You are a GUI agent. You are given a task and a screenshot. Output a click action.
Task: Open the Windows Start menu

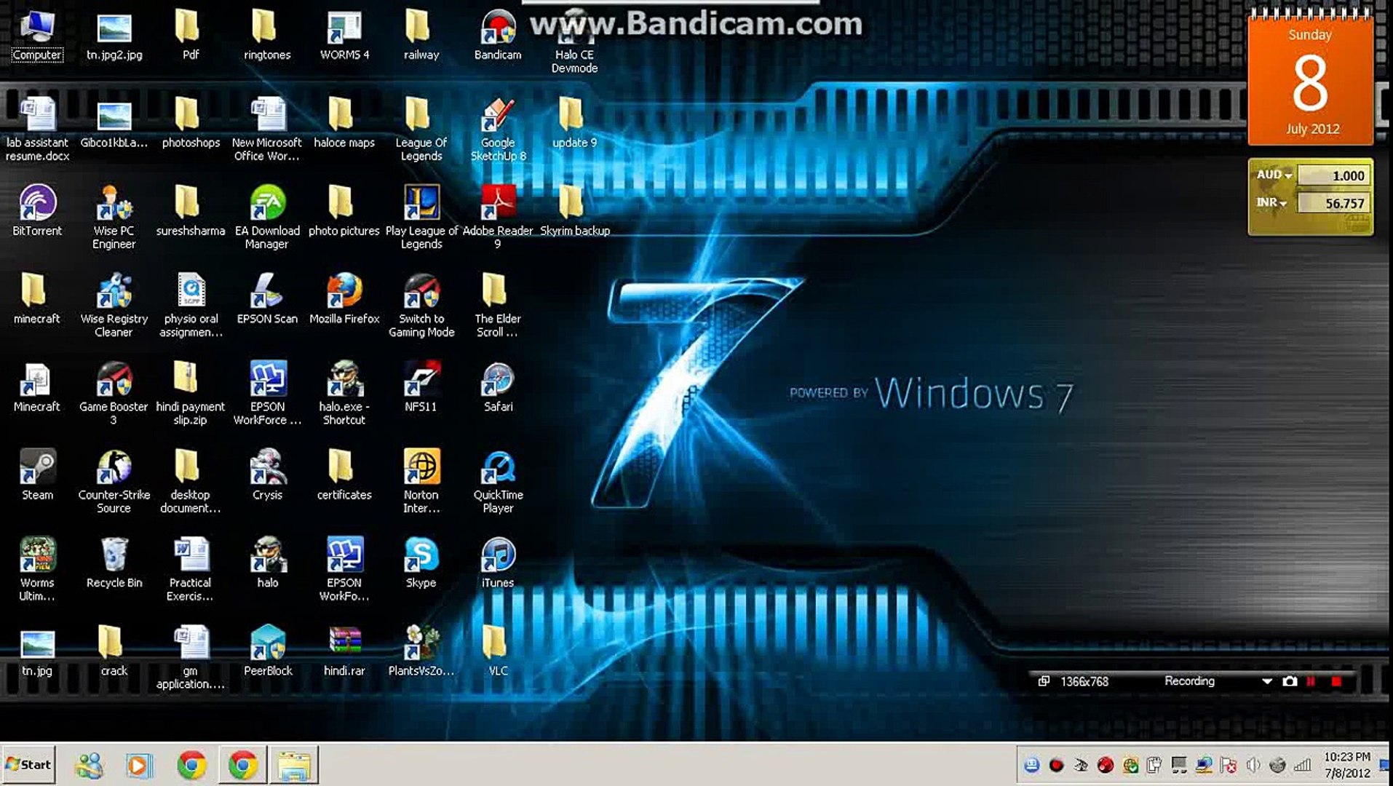28,764
